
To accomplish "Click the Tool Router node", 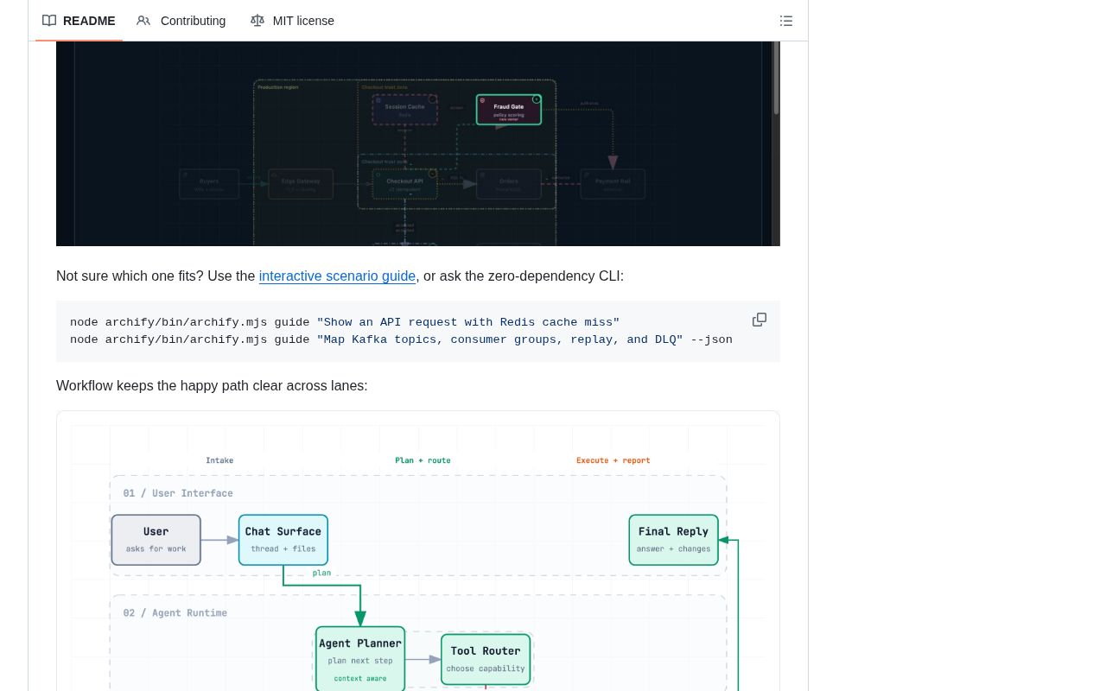I will click(486, 659).
